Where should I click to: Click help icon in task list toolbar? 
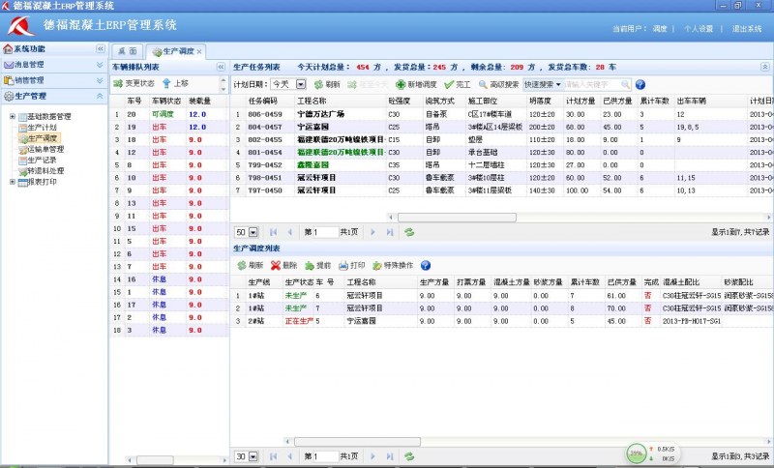coord(640,85)
